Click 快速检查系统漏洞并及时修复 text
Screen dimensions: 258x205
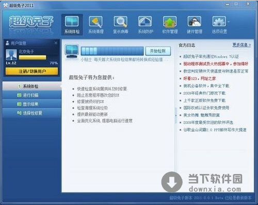point(102,89)
